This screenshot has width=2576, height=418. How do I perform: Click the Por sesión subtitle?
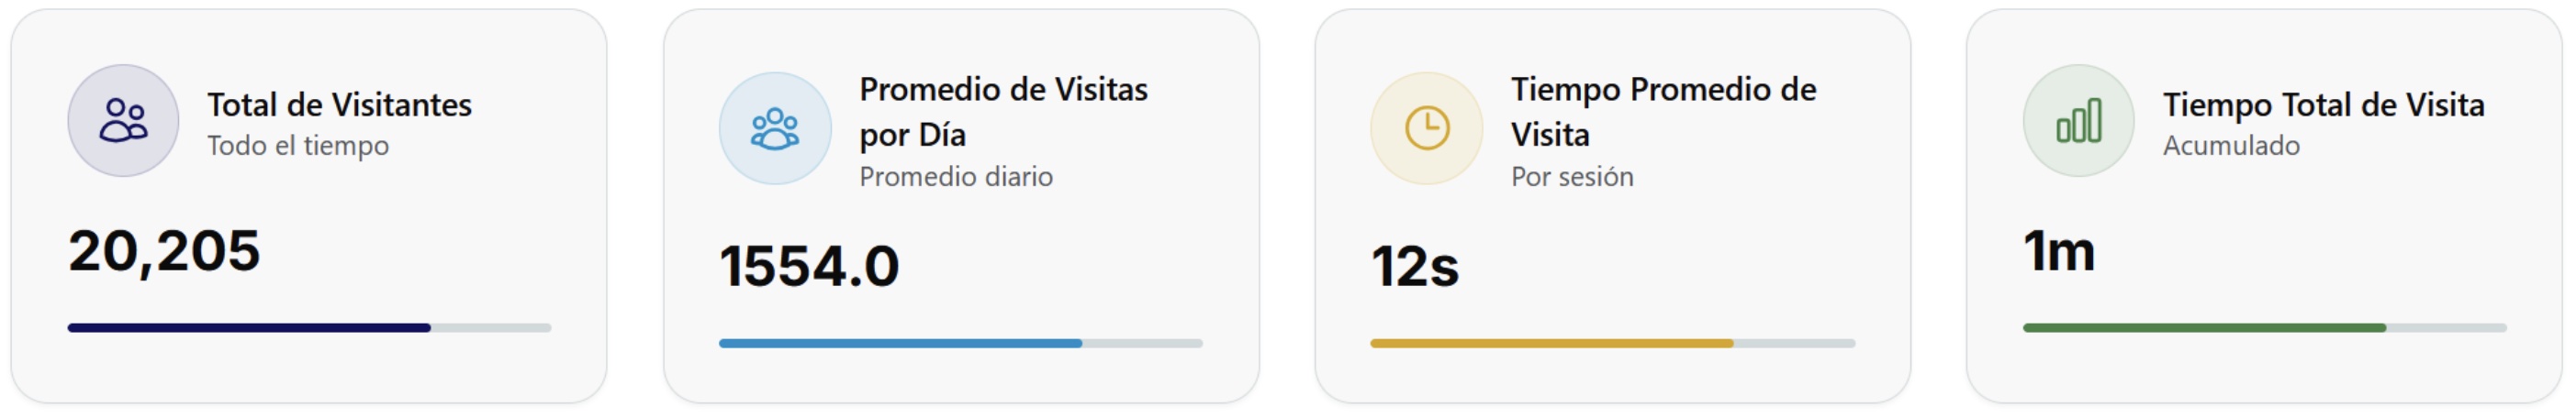(1572, 177)
